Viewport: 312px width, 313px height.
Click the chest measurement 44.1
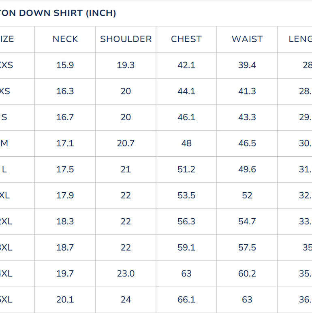(x=186, y=91)
